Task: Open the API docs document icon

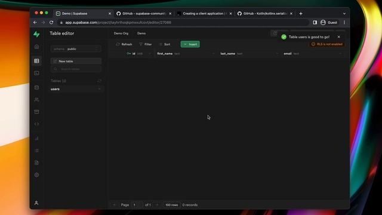Action: click(36, 162)
